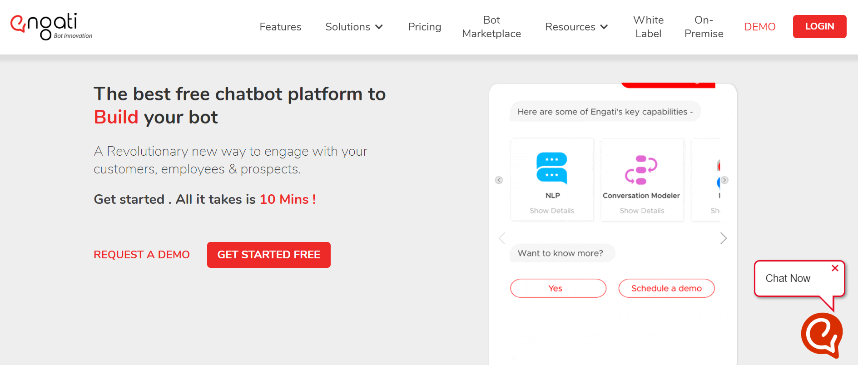Click the Conversation Modeler card title
The height and width of the screenshot is (365, 858).
click(641, 195)
